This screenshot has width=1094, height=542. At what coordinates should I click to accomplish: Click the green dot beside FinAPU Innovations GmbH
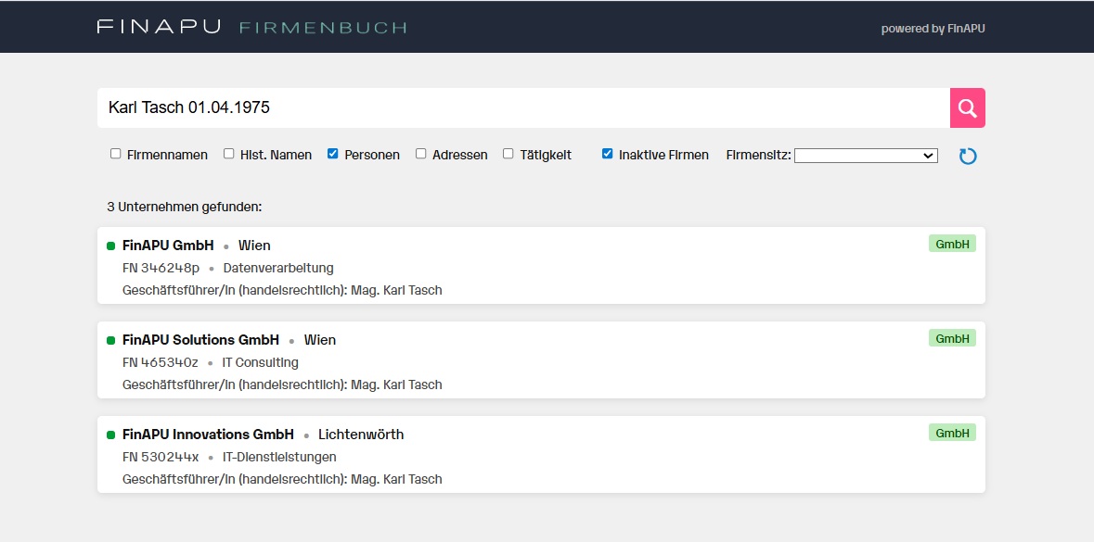point(110,433)
